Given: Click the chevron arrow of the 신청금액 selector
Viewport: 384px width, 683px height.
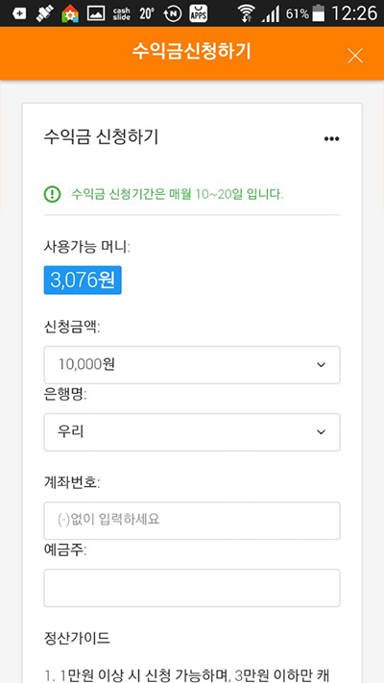Looking at the screenshot, I should pyautogui.click(x=321, y=365).
